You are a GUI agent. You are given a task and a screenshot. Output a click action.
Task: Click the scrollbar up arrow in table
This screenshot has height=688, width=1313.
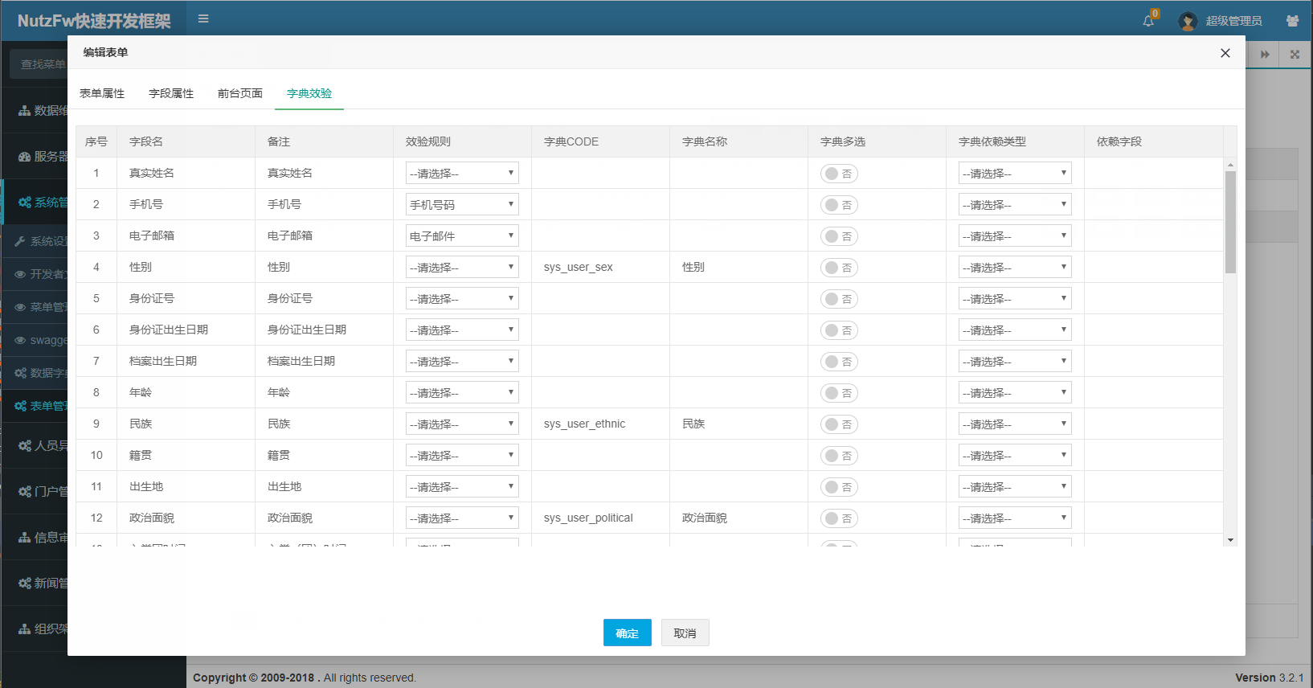tap(1230, 164)
